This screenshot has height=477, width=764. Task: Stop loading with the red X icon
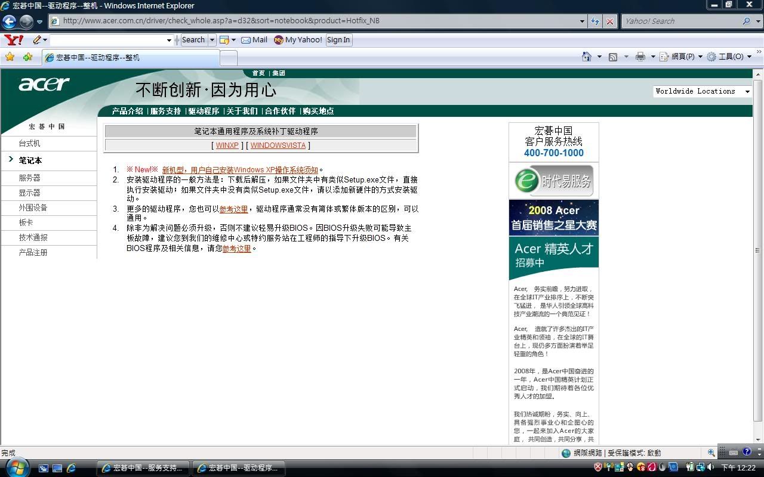[609, 21]
